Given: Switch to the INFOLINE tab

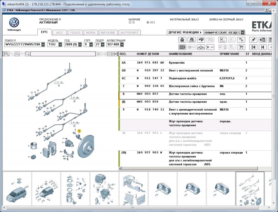Looking at the screenshot, I should [108, 33].
